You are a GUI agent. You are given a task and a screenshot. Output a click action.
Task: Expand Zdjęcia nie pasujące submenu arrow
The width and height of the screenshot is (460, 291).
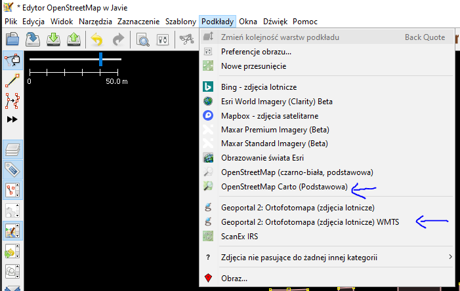450,257
